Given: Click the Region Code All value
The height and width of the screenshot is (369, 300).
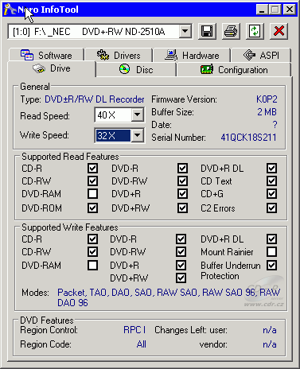Looking at the screenshot, I should (x=142, y=344).
